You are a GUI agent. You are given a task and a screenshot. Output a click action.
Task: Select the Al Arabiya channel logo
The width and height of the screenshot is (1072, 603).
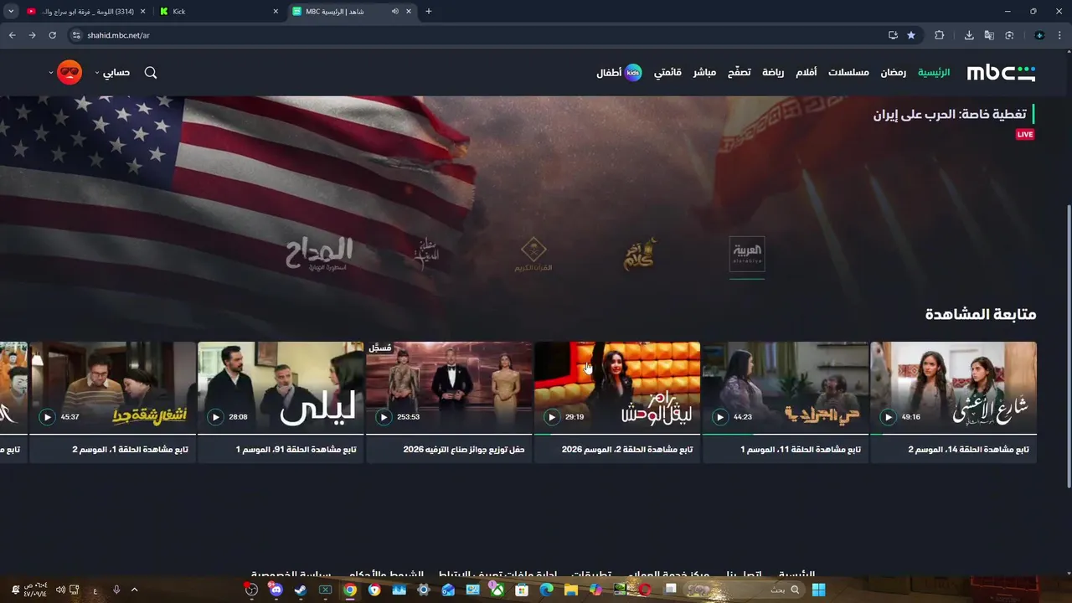tap(747, 254)
